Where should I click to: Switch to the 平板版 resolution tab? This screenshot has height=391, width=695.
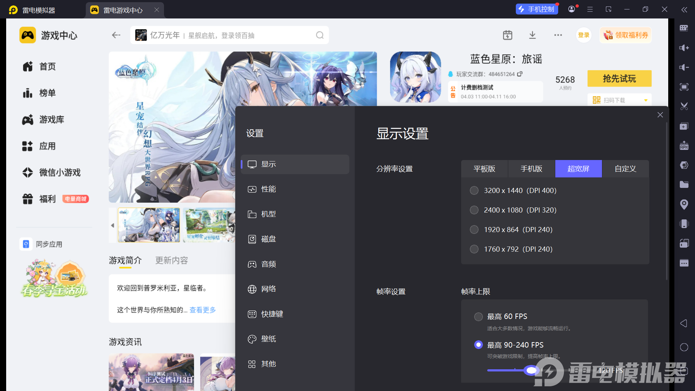[484, 169]
